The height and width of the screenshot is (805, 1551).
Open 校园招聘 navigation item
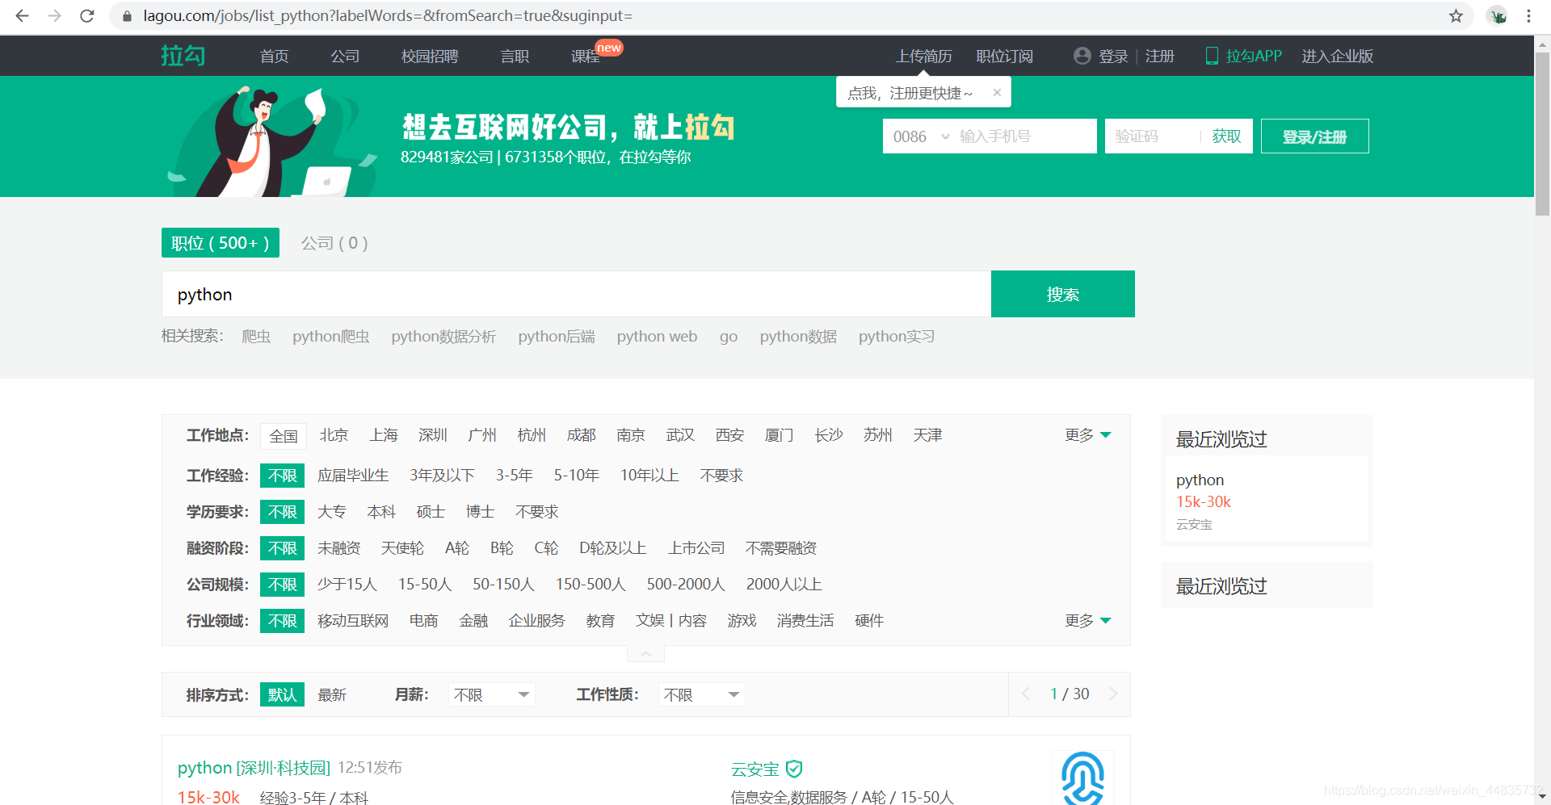(x=430, y=56)
